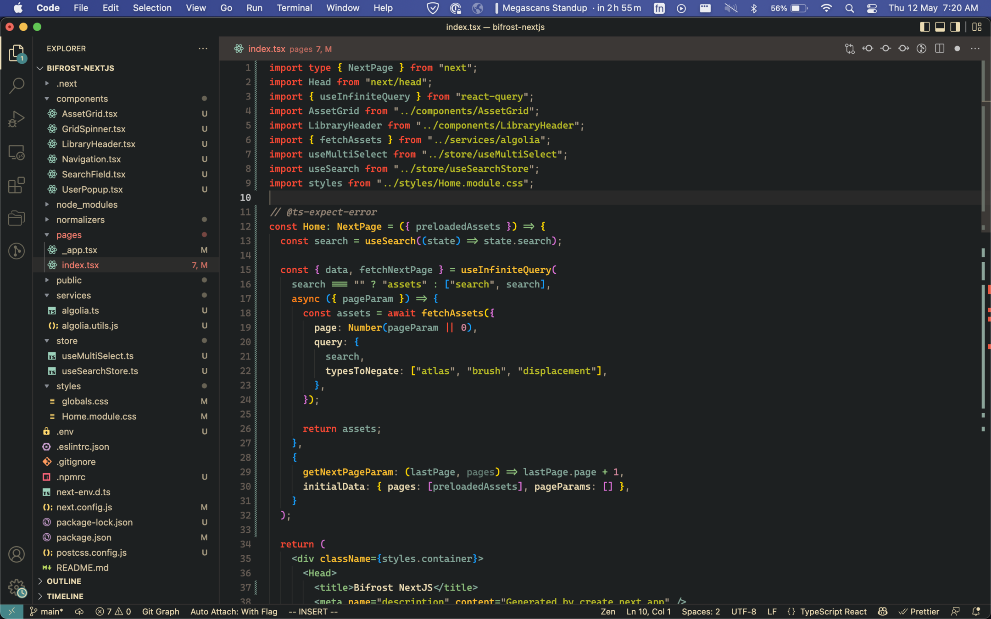The width and height of the screenshot is (991, 619).
Task: Click TypeScript React language mode button
Action: coord(833,612)
